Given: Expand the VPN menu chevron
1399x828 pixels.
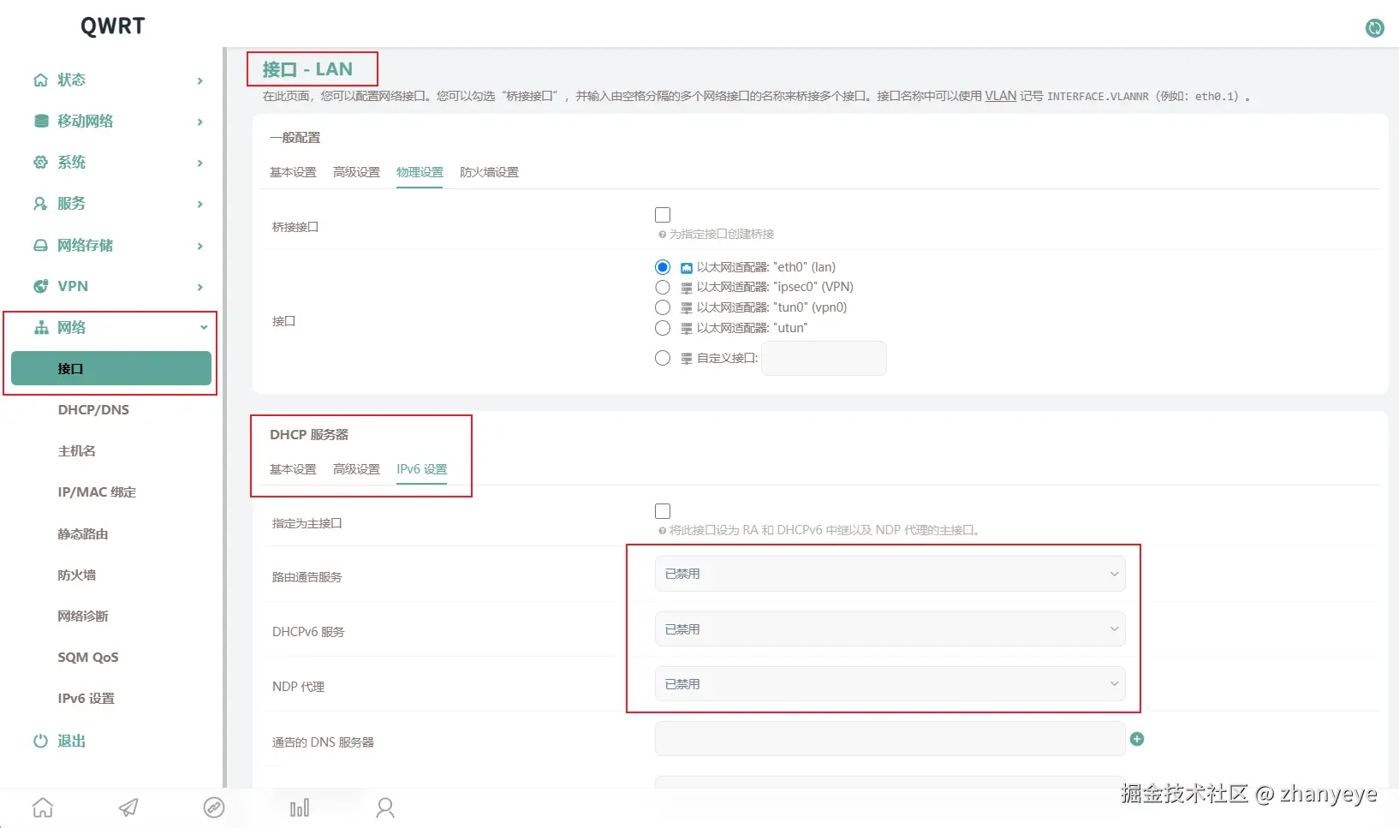Looking at the screenshot, I should click(200, 287).
